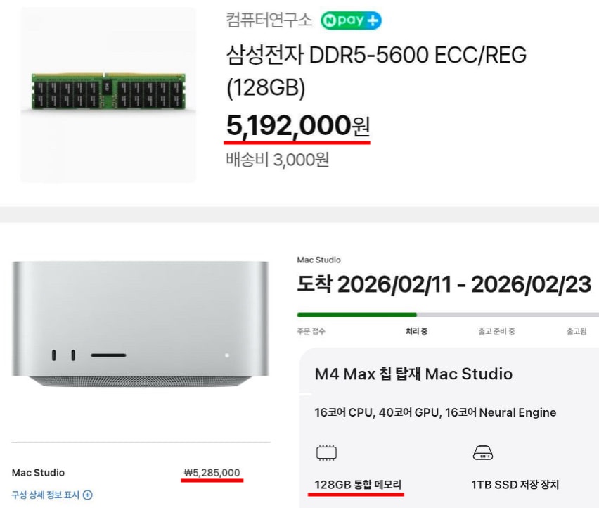Click the plus circle beside 구성 상세 정보 표시

[x=88, y=495]
